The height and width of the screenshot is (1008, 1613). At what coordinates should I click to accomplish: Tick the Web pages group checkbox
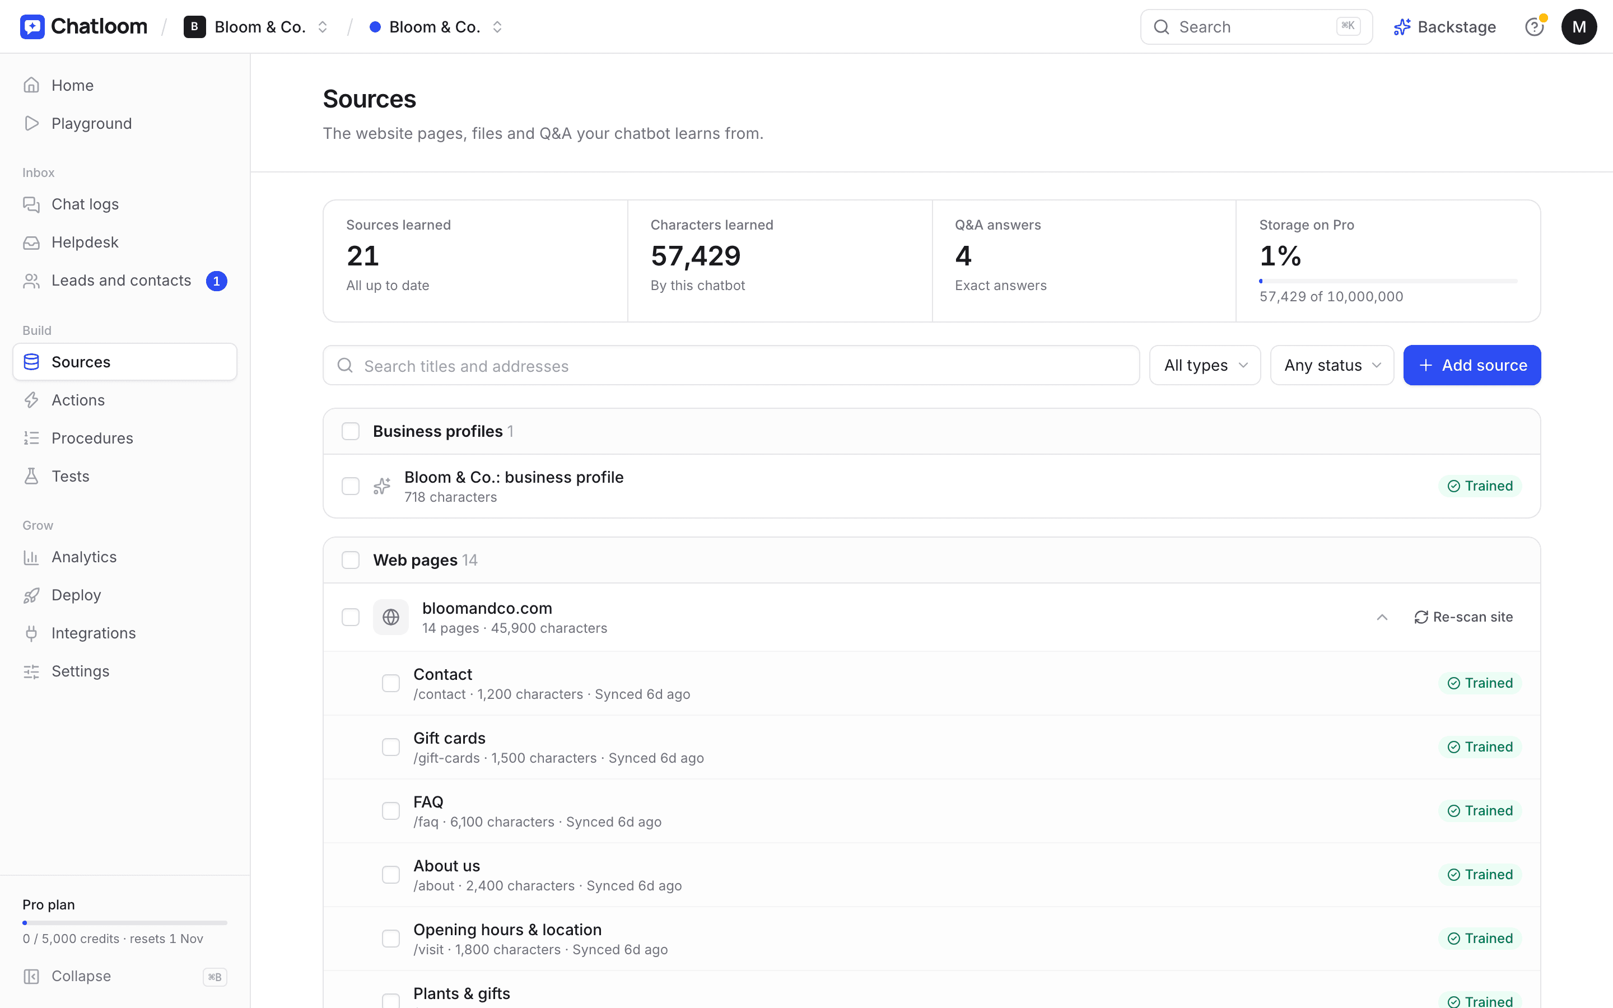[351, 560]
